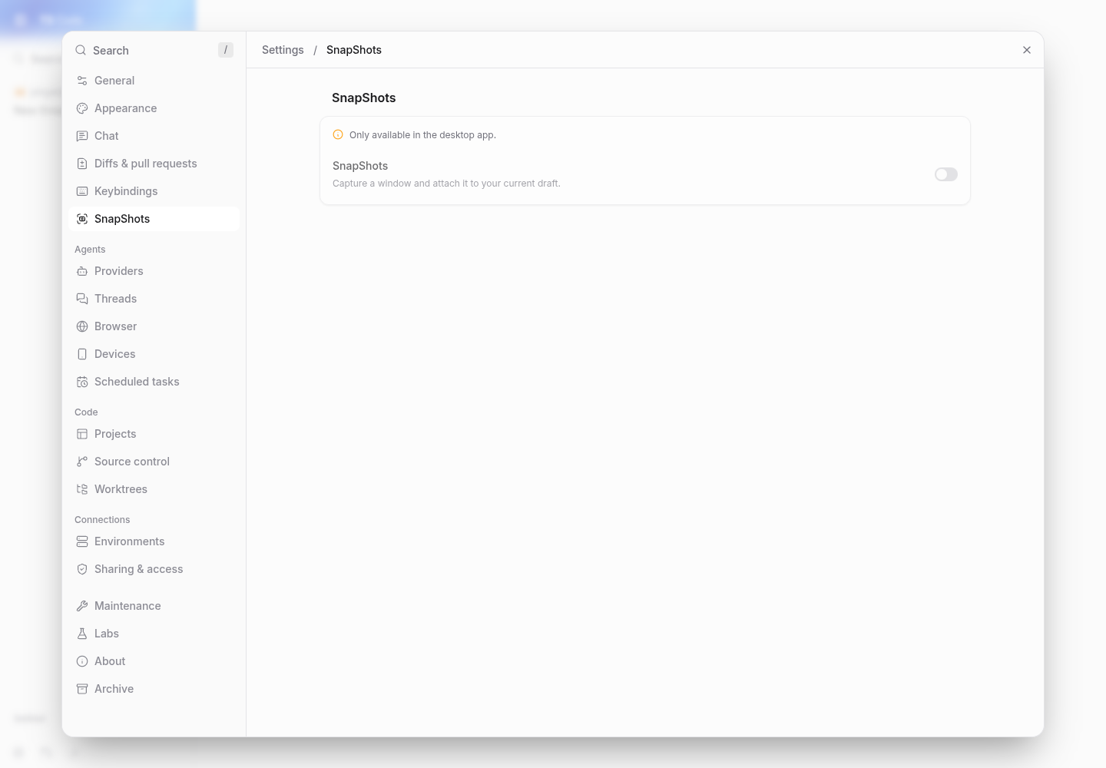Select the Appearance palette icon
The height and width of the screenshot is (768, 1106).
click(82, 108)
